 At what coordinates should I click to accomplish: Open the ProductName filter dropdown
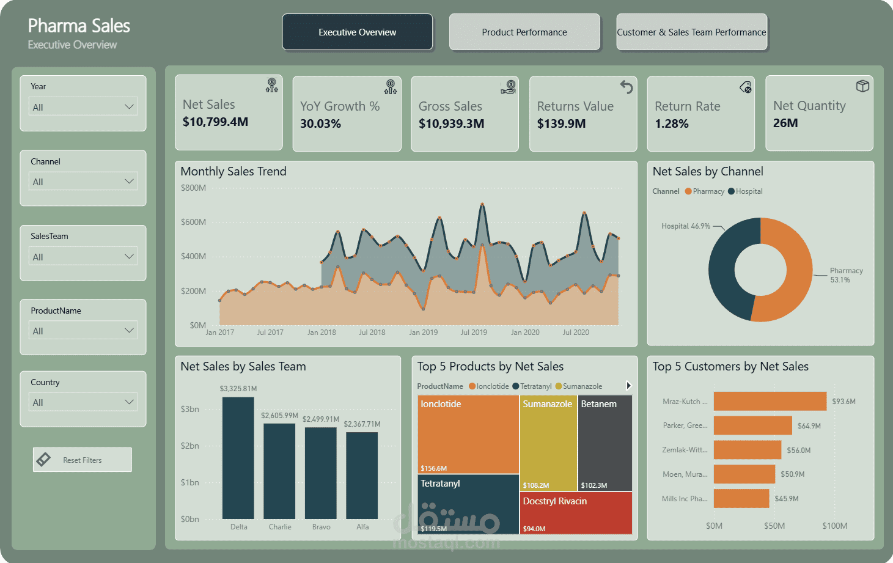tap(83, 330)
